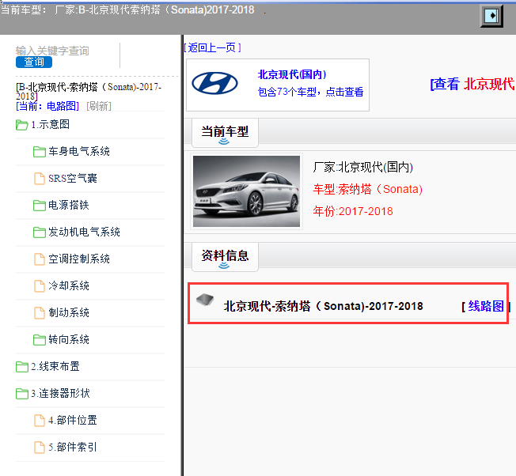The height and width of the screenshot is (476, 516).
Task: Click the exit door icon at top right
Action: click(491, 16)
